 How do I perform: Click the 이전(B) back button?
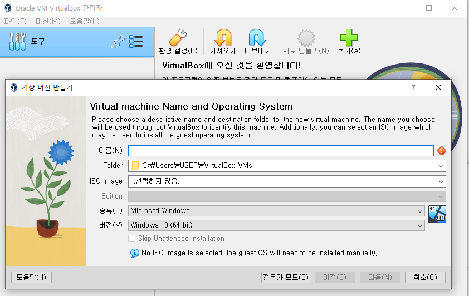pos(335,277)
